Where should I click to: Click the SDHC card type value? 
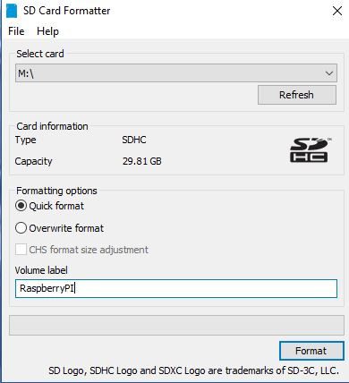(134, 140)
